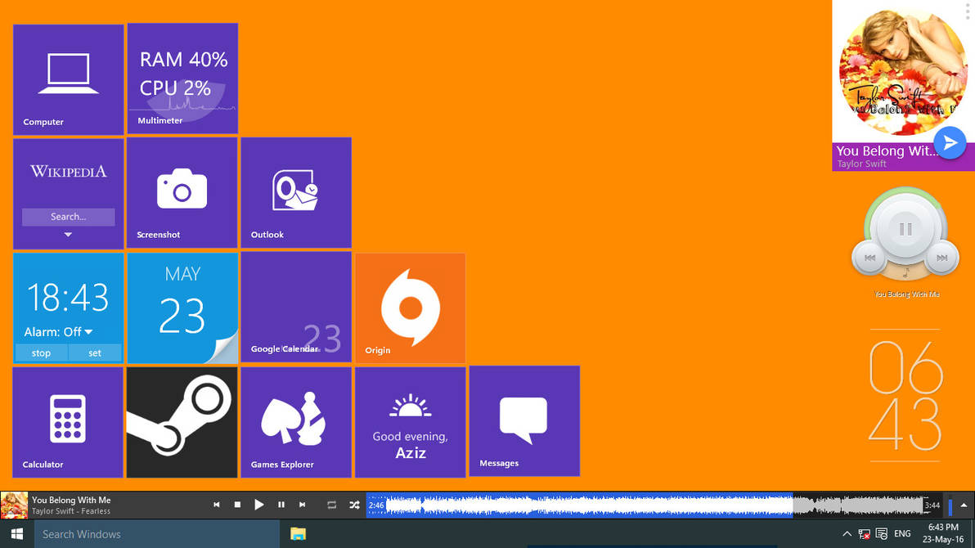The image size is (975, 548).
Task: Click previous track in bottom player bar
Action: tap(217, 505)
